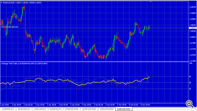Click the current price tag 1.58253
The height and width of the screenshot is (111, 197).
[193, 28]
